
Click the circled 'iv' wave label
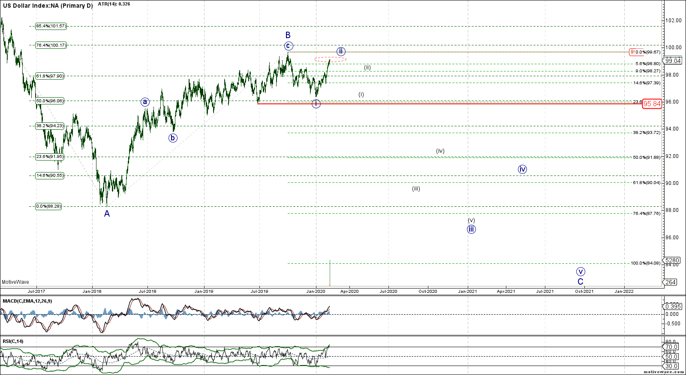(522, 169)
